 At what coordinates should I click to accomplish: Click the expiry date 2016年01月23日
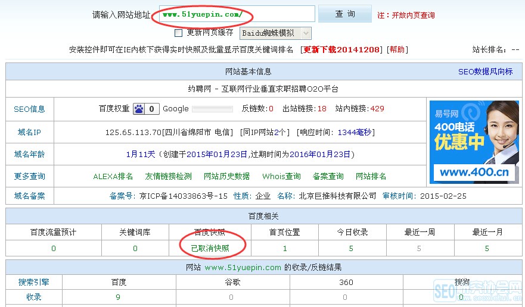[x=320, y=154]
